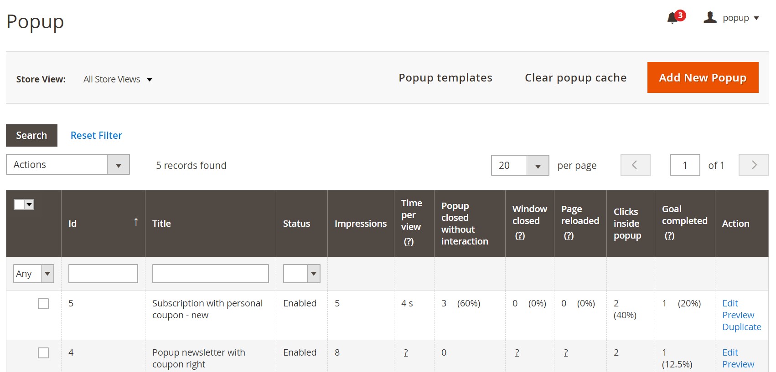Click the Window closed help question mark
Screen dimensions: 776x372
[520, 236]
